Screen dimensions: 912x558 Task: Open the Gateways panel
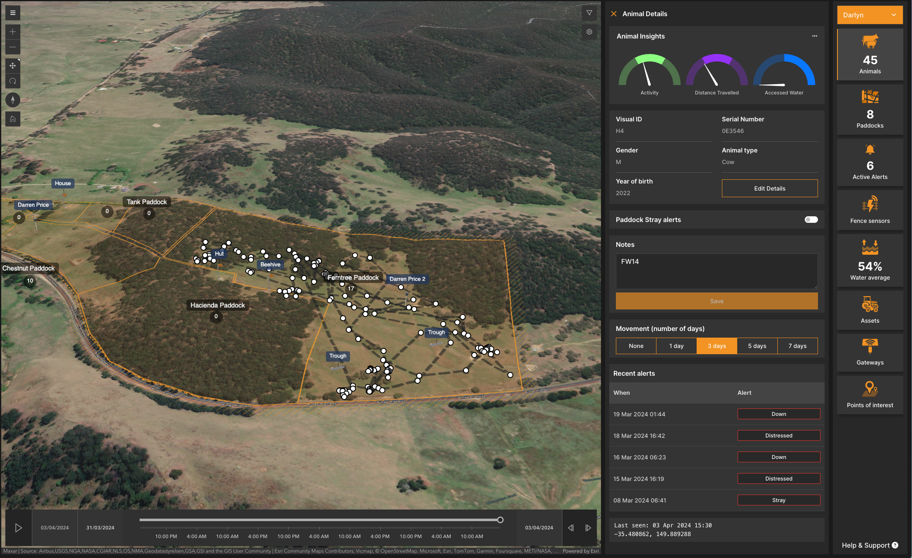[870, 352]
